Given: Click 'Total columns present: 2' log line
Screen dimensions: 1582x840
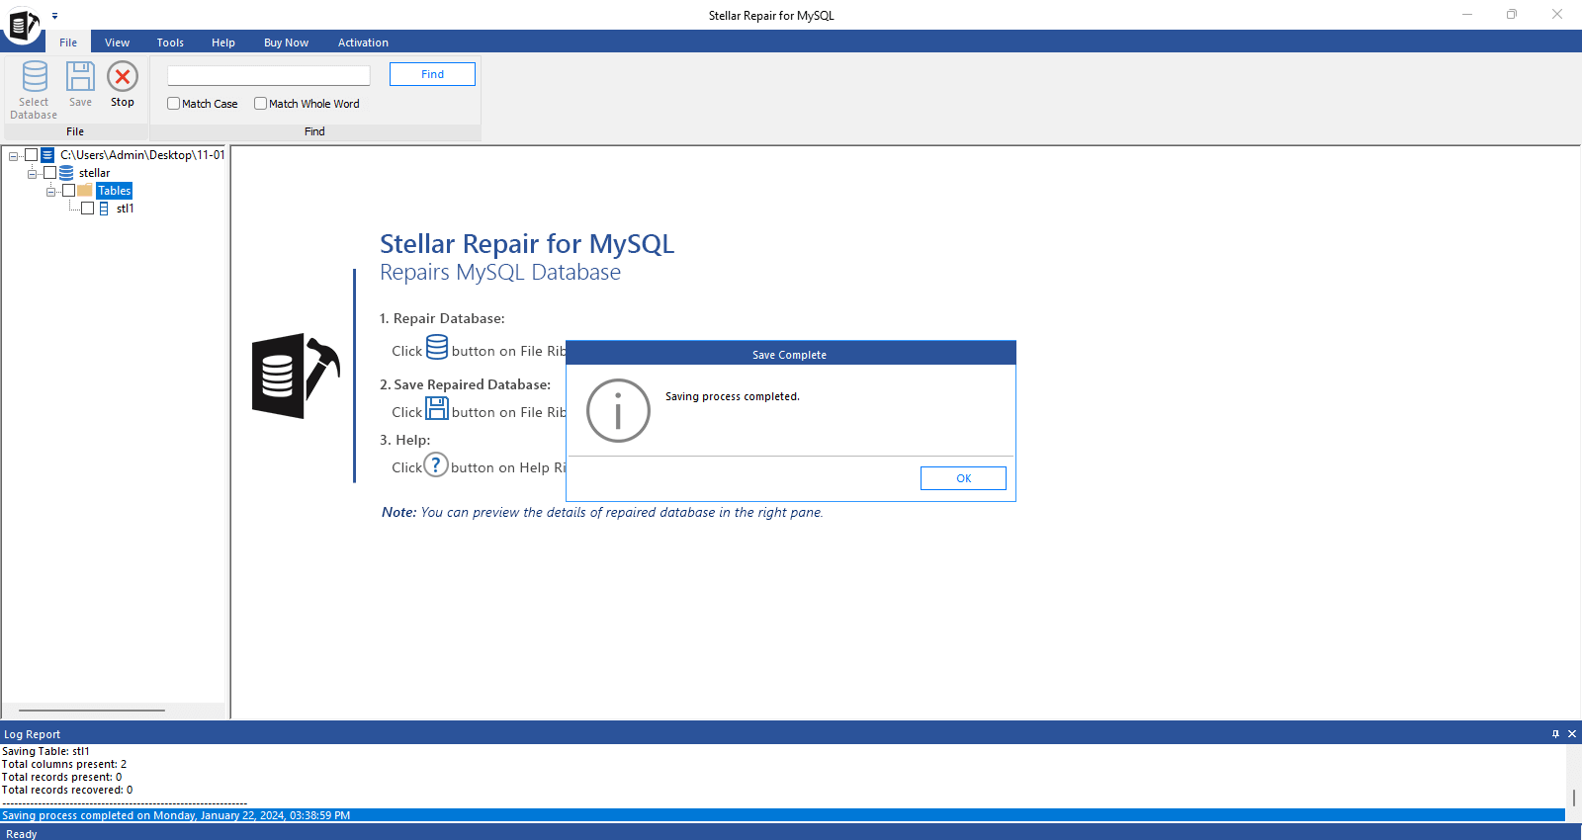Looking at the screenshot, I should tap(64, 764).
